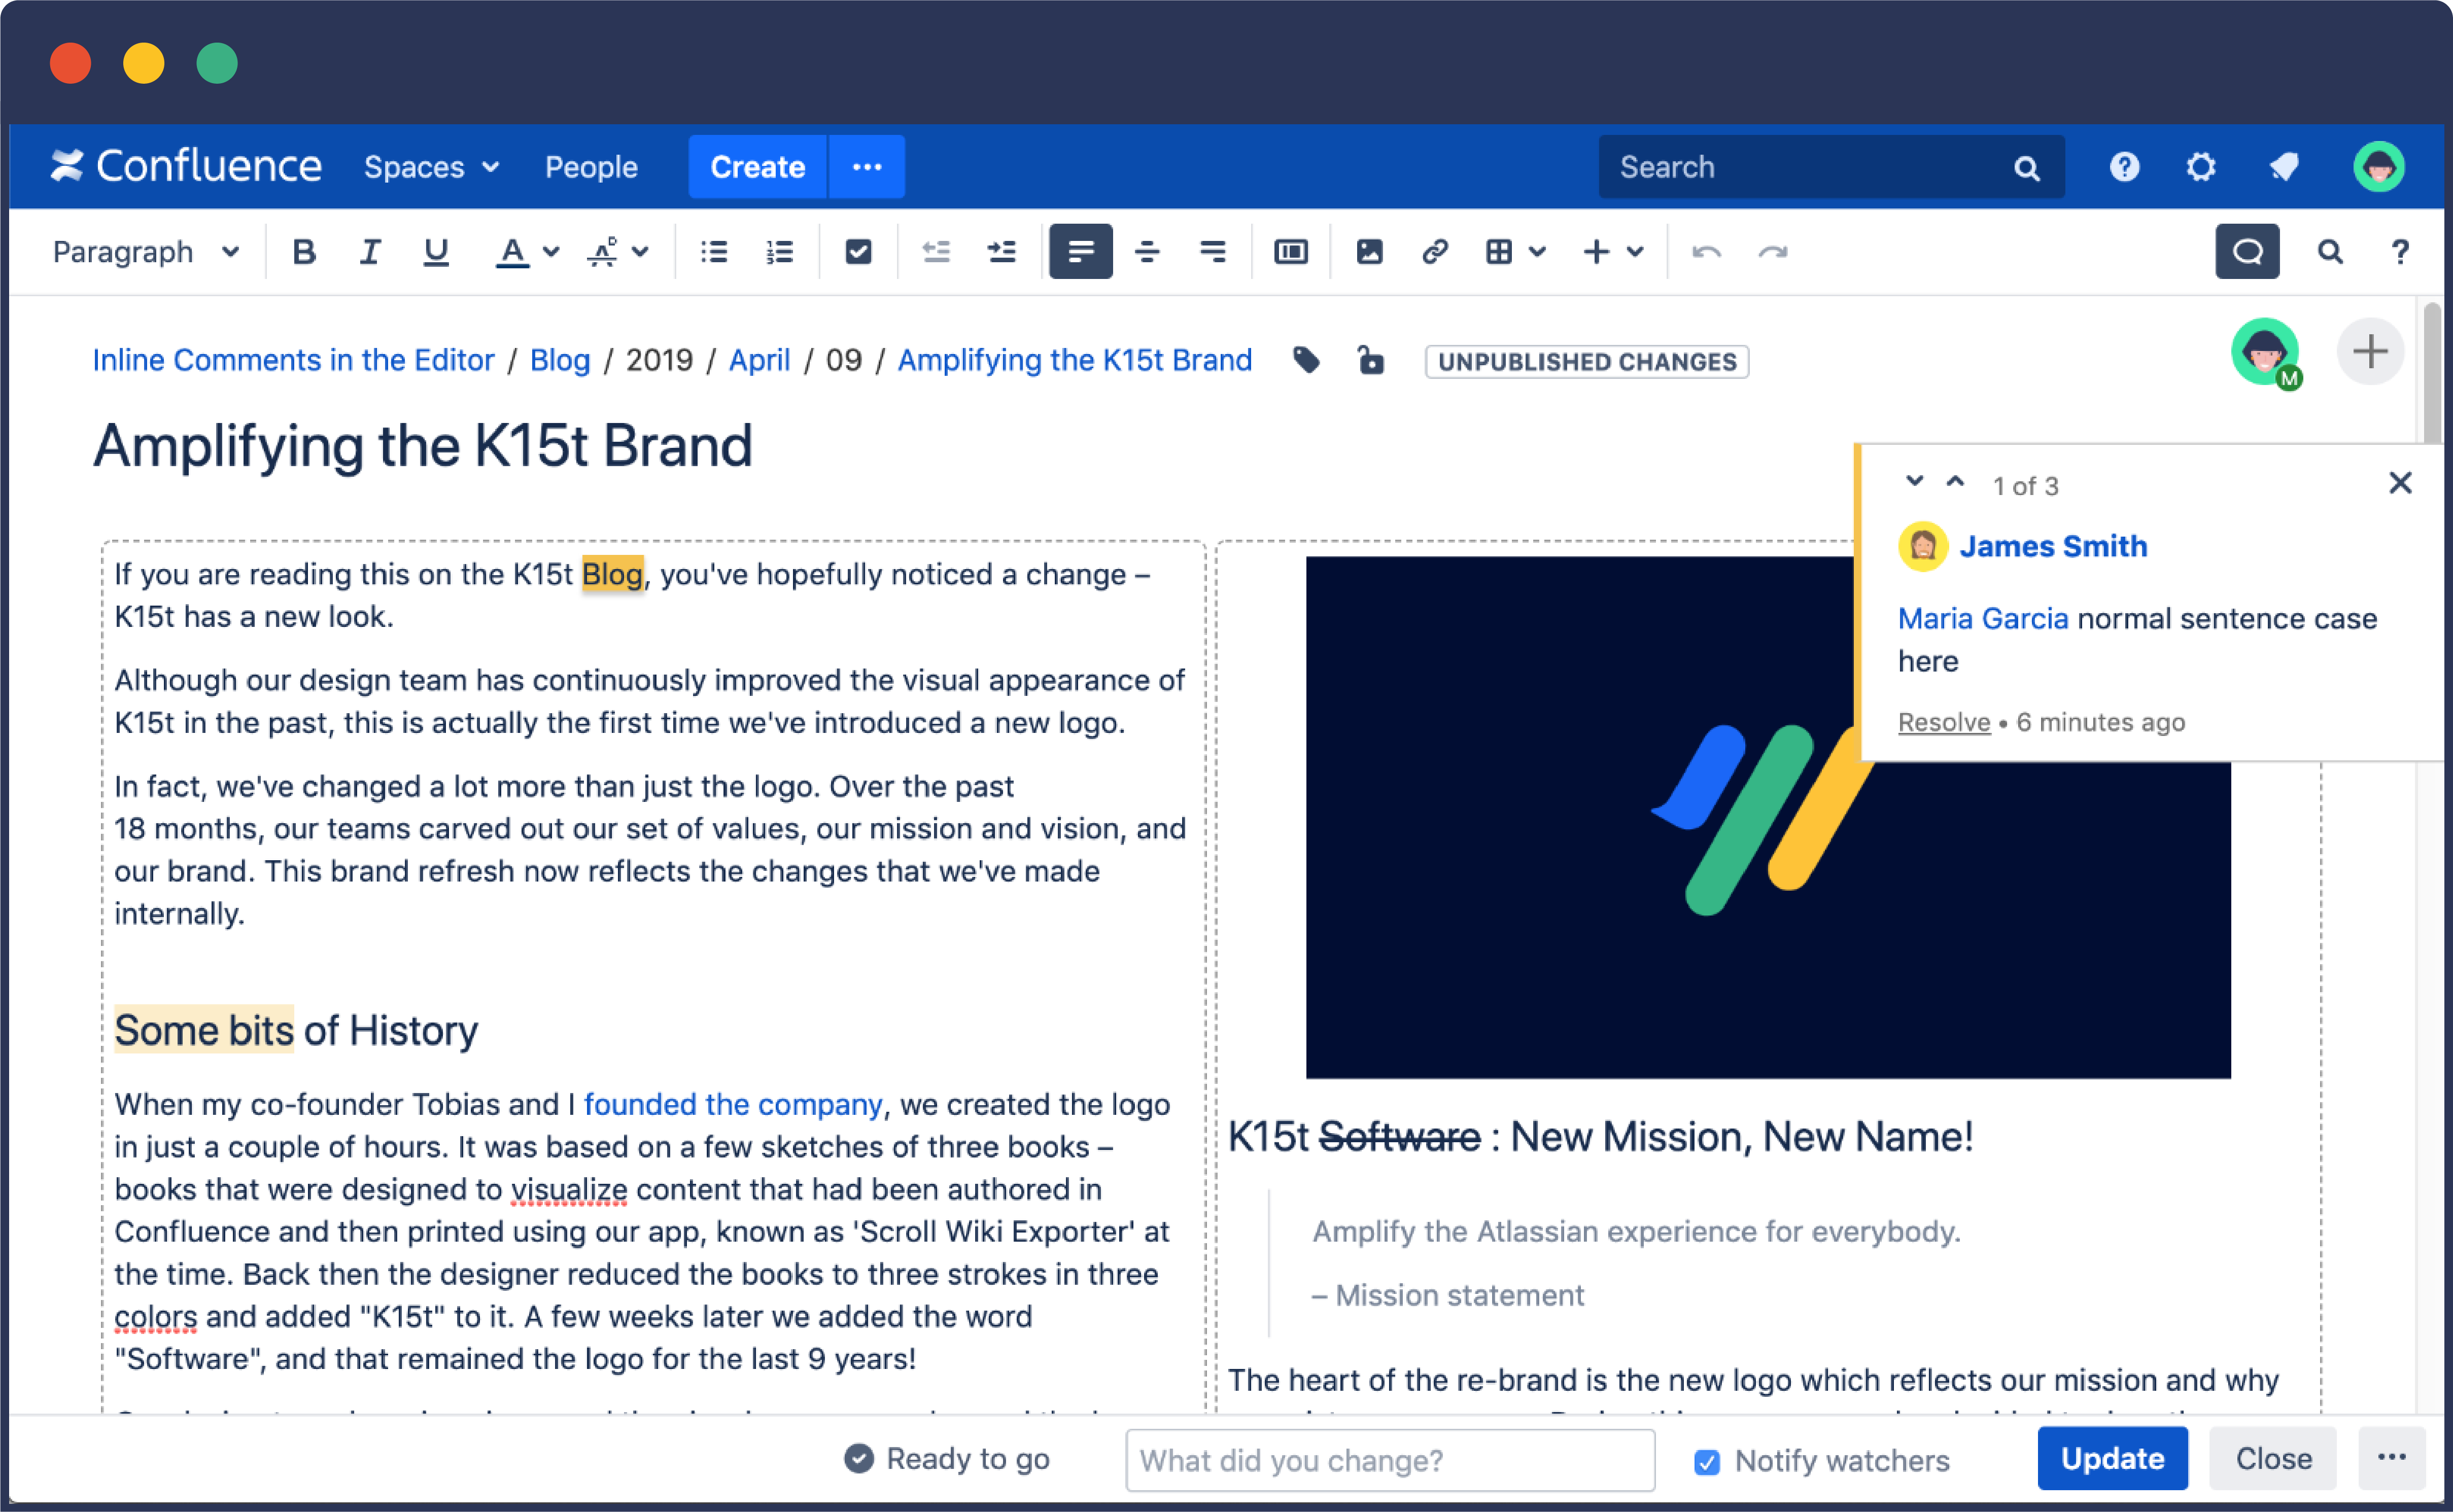Toggle the inline comments view button
Screen dimensions: 2453x1512
point(2247,252)
